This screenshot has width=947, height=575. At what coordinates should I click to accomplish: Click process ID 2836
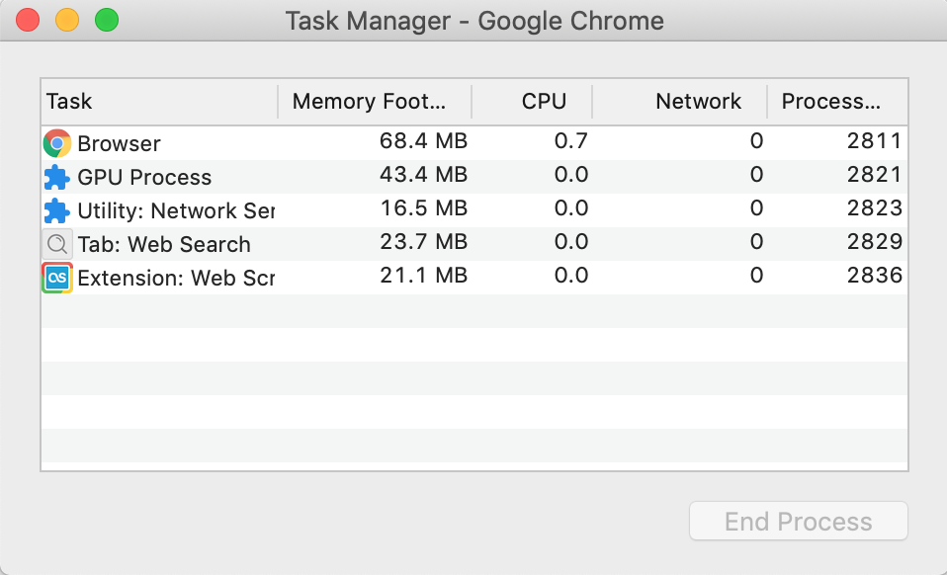875,276
